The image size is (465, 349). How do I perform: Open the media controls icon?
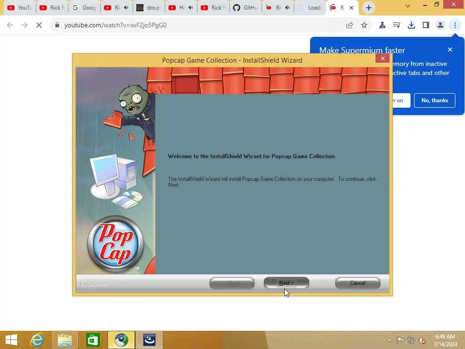pyautogui.click(x=396, y=25)
